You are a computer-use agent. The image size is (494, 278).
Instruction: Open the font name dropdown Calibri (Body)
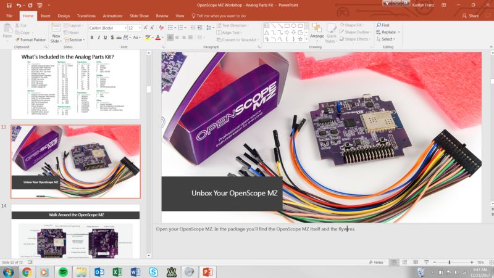pos(125,28)
